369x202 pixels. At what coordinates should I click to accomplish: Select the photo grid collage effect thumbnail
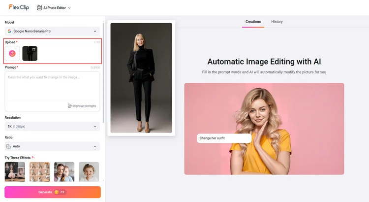point(39,171)
